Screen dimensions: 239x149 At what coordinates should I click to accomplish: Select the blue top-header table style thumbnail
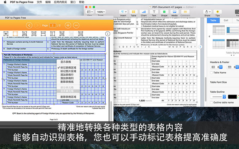click(x=219, y=44)
